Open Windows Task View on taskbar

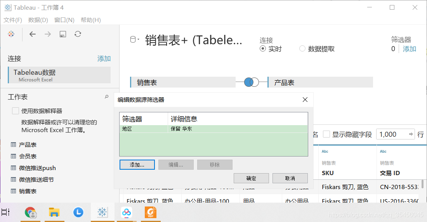pos(5,212)
